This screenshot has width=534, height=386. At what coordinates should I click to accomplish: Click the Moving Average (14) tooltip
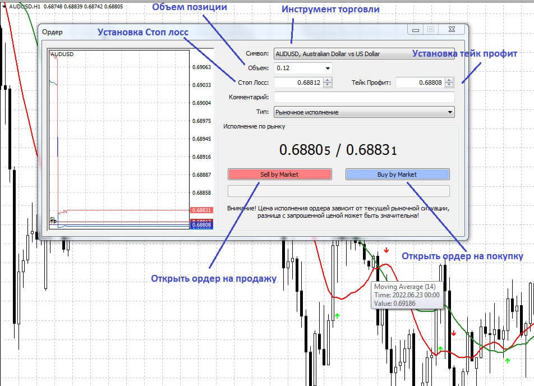click(407, 295)
